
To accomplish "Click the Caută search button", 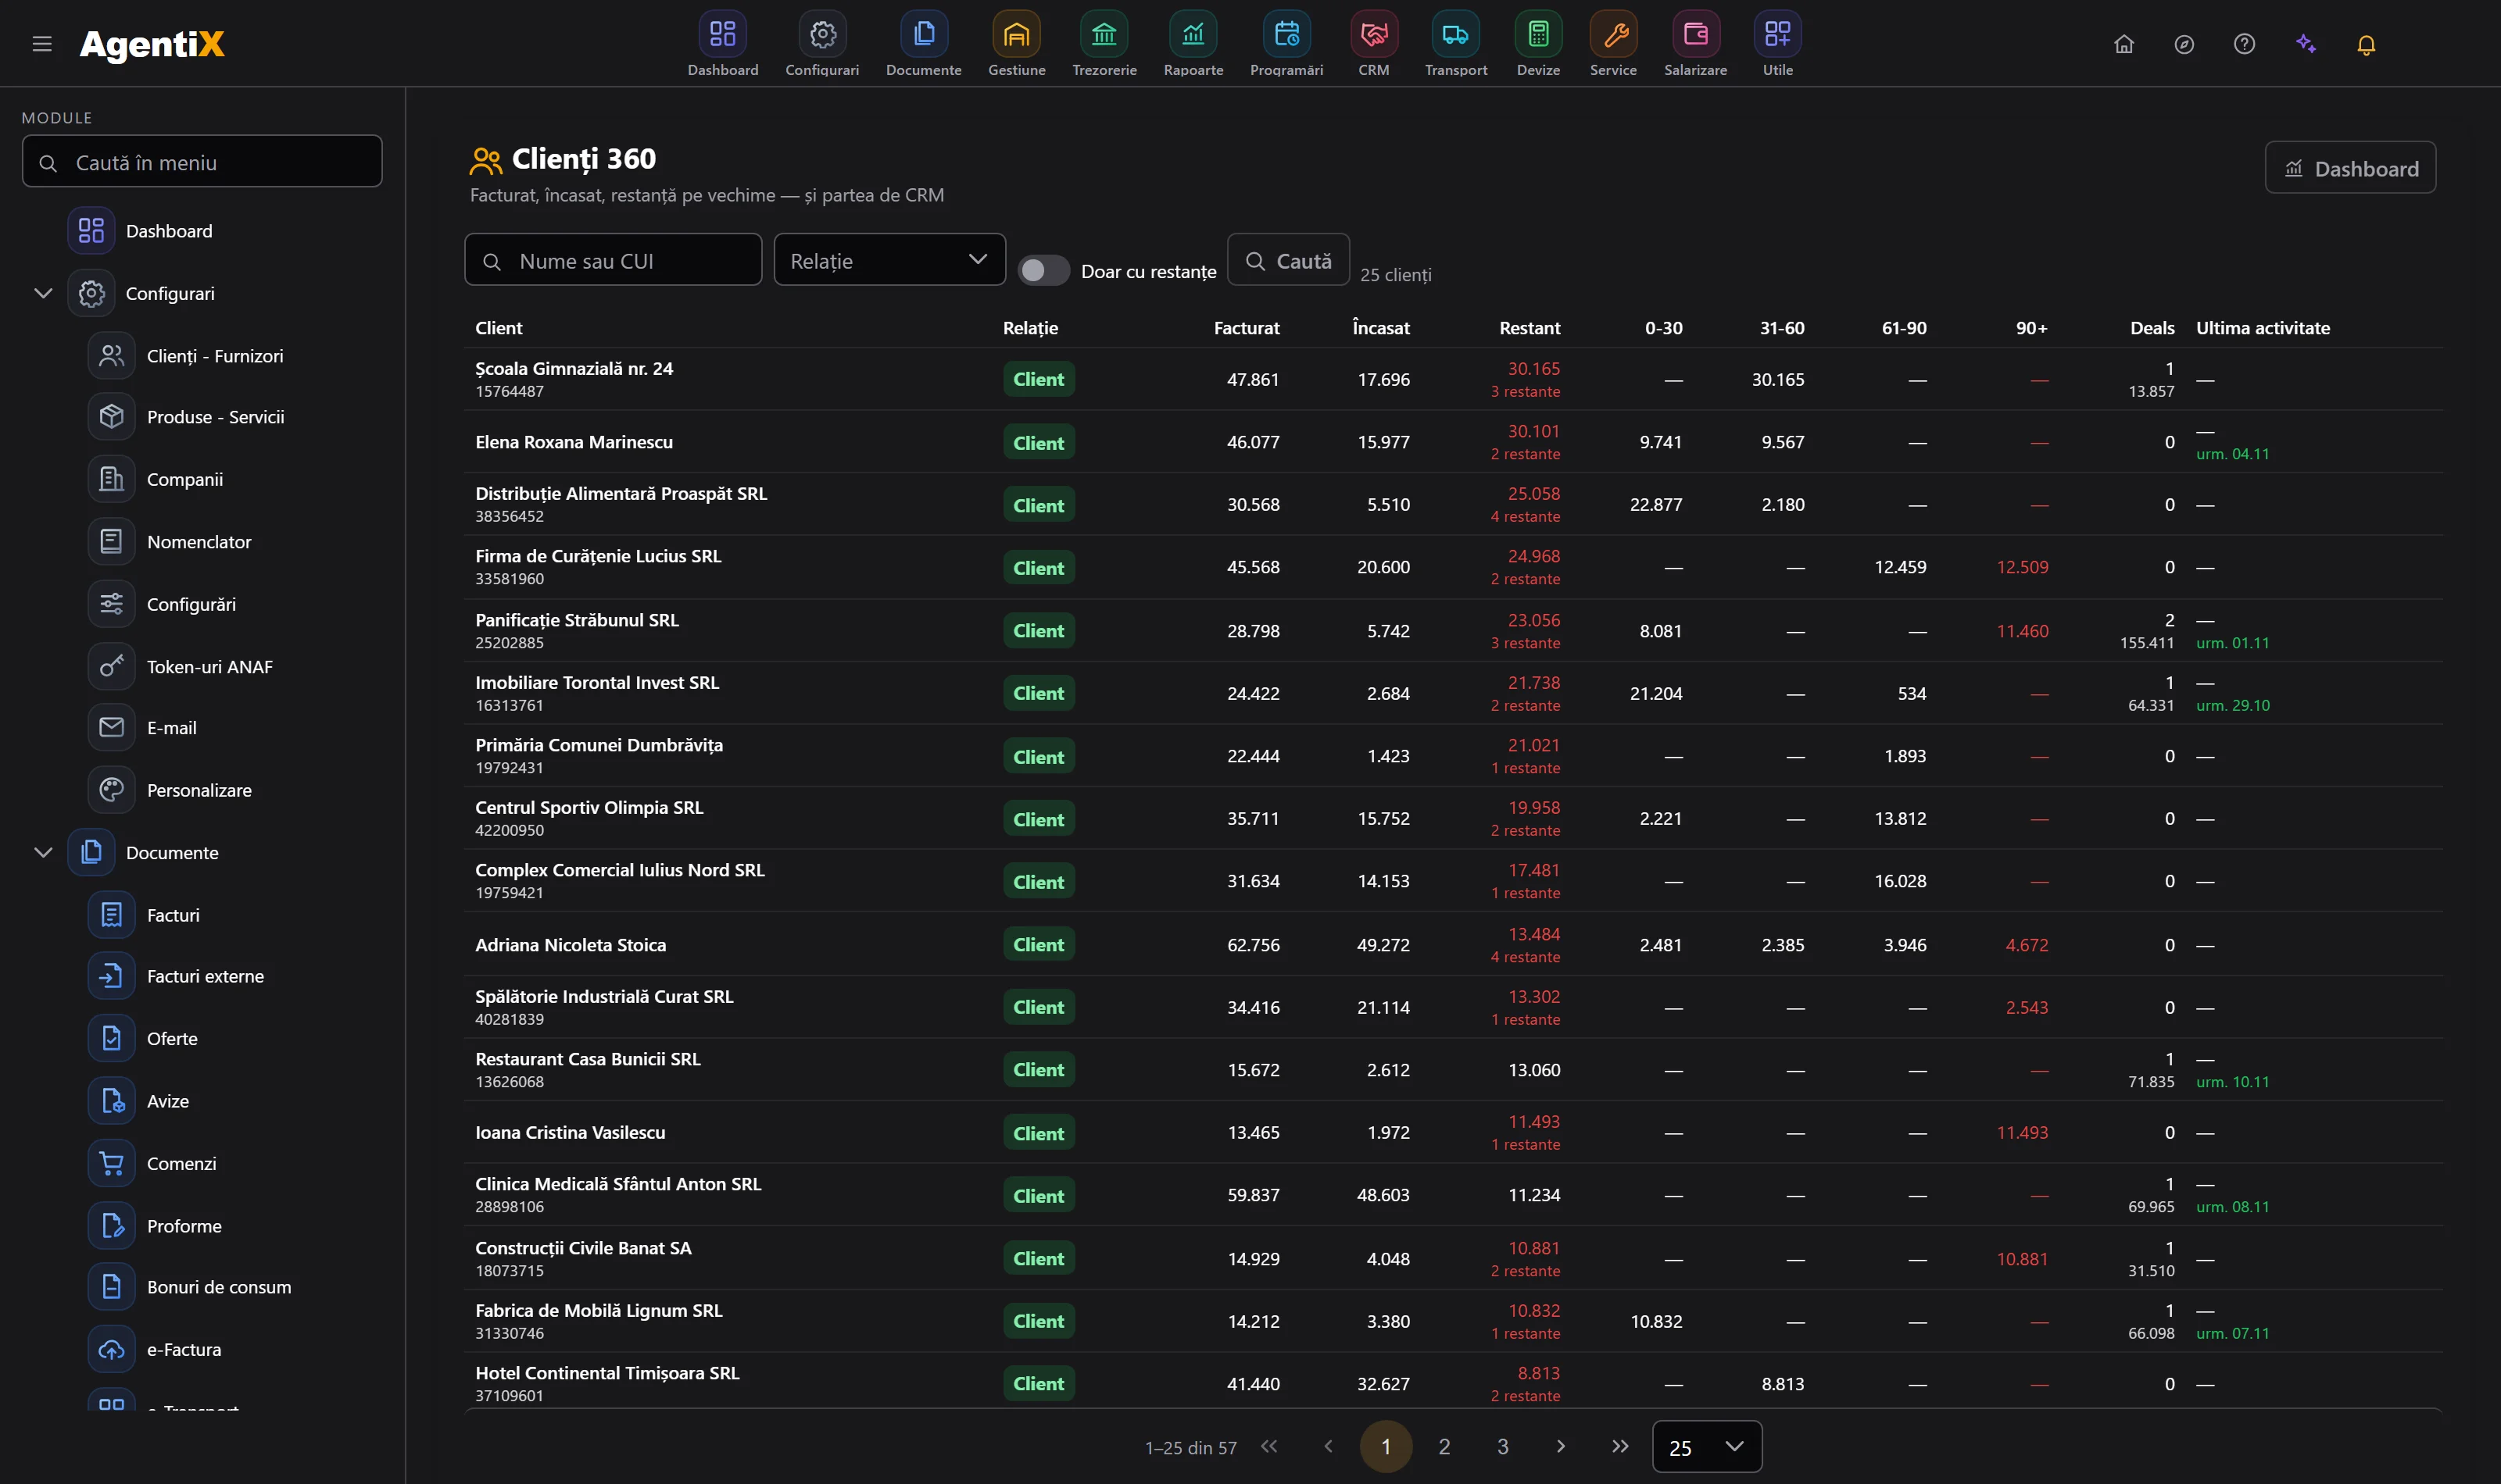I will (x=1289, y=260).
